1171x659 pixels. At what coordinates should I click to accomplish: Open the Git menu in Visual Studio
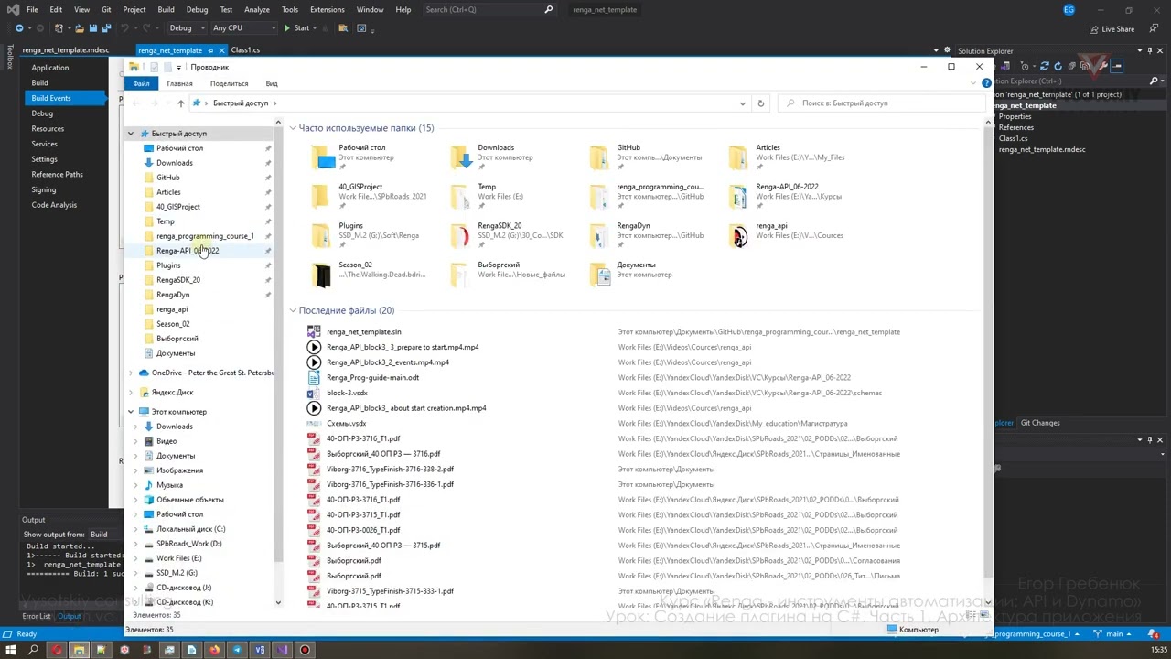click(x=106, y=9)
